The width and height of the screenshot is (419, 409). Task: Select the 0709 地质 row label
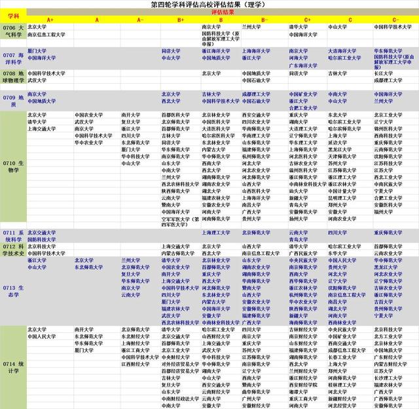[13, 100]
